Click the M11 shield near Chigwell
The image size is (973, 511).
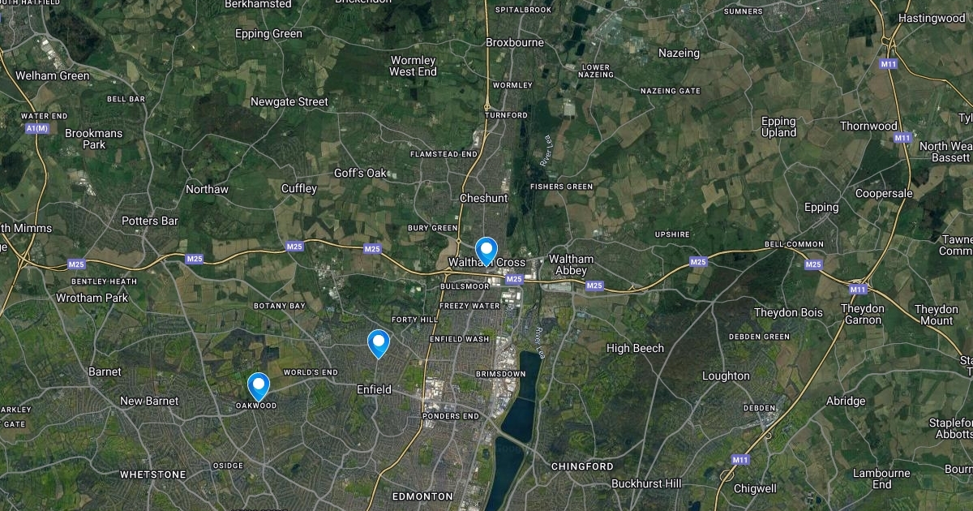click(x=739, y=460)
